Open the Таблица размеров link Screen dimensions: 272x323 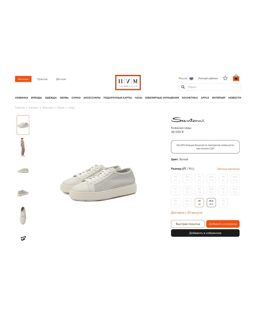pos(228,169)
